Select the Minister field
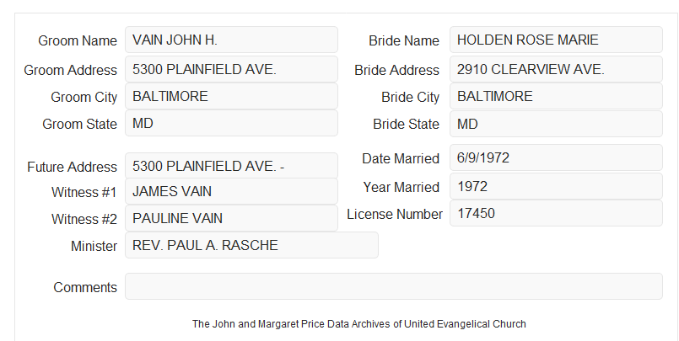 251,245
